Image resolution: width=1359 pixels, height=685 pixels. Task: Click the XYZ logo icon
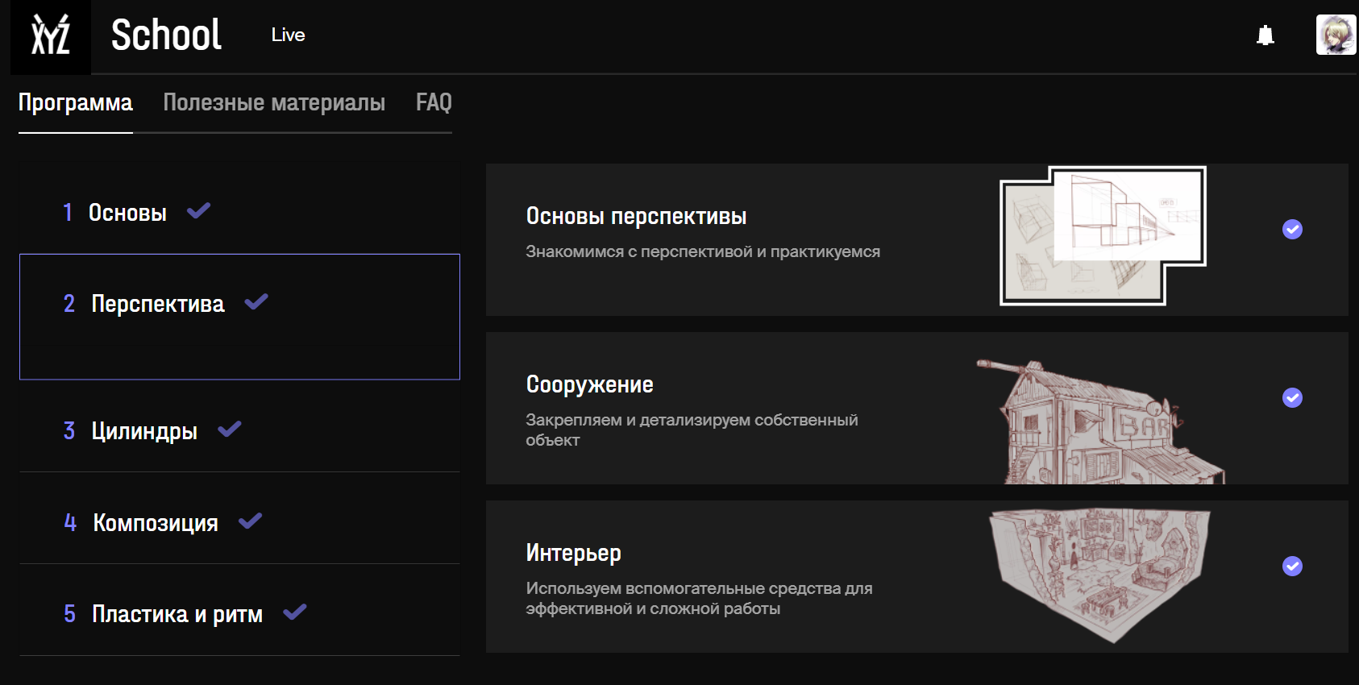[x=51, y=36]
